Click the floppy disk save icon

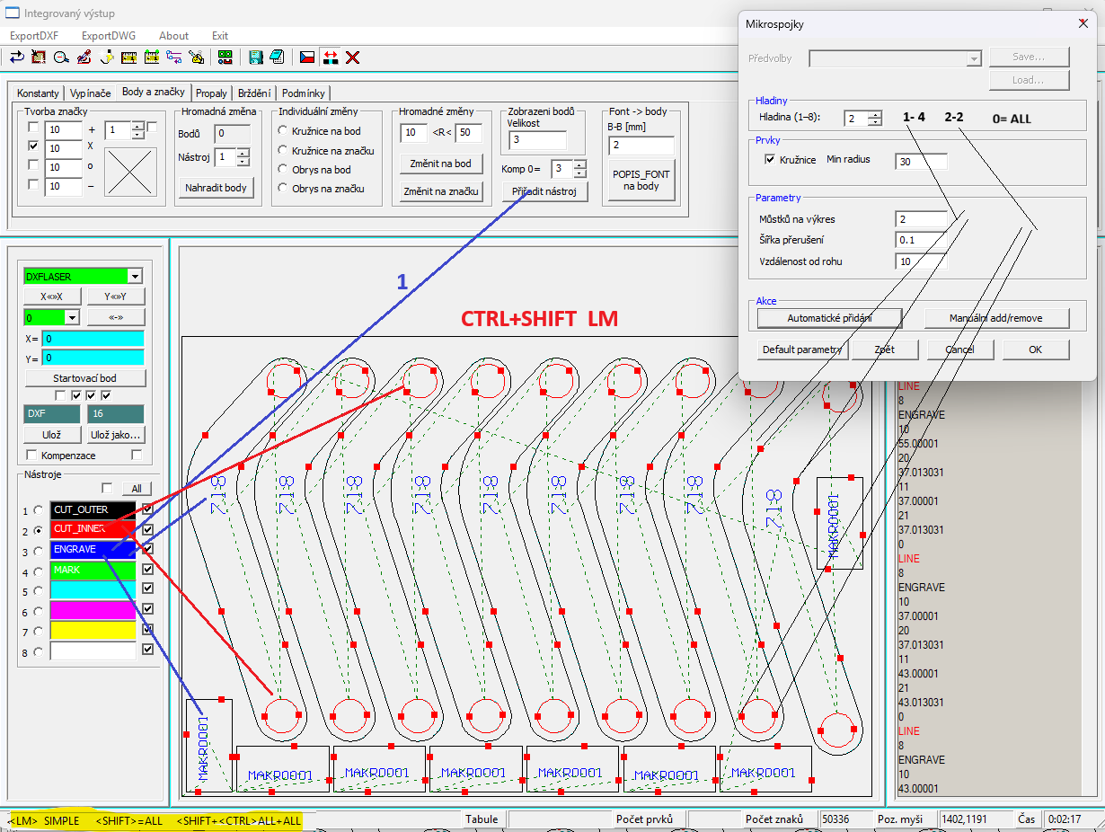point(256,58)
